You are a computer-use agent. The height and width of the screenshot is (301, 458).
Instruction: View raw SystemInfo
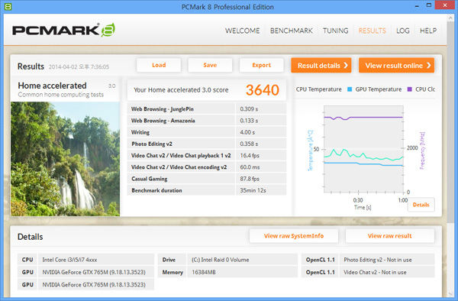[294, 236]
